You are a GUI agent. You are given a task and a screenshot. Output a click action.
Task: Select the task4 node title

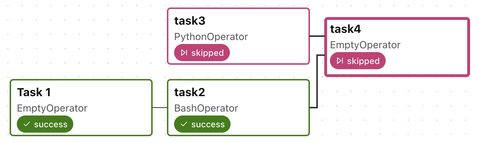tap(345, 29)
